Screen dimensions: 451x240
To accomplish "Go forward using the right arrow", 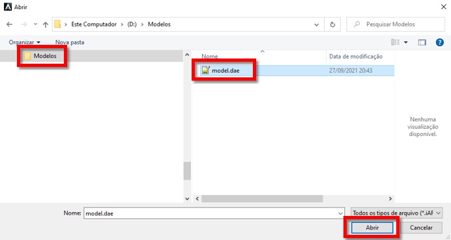I will click(24, 25).
